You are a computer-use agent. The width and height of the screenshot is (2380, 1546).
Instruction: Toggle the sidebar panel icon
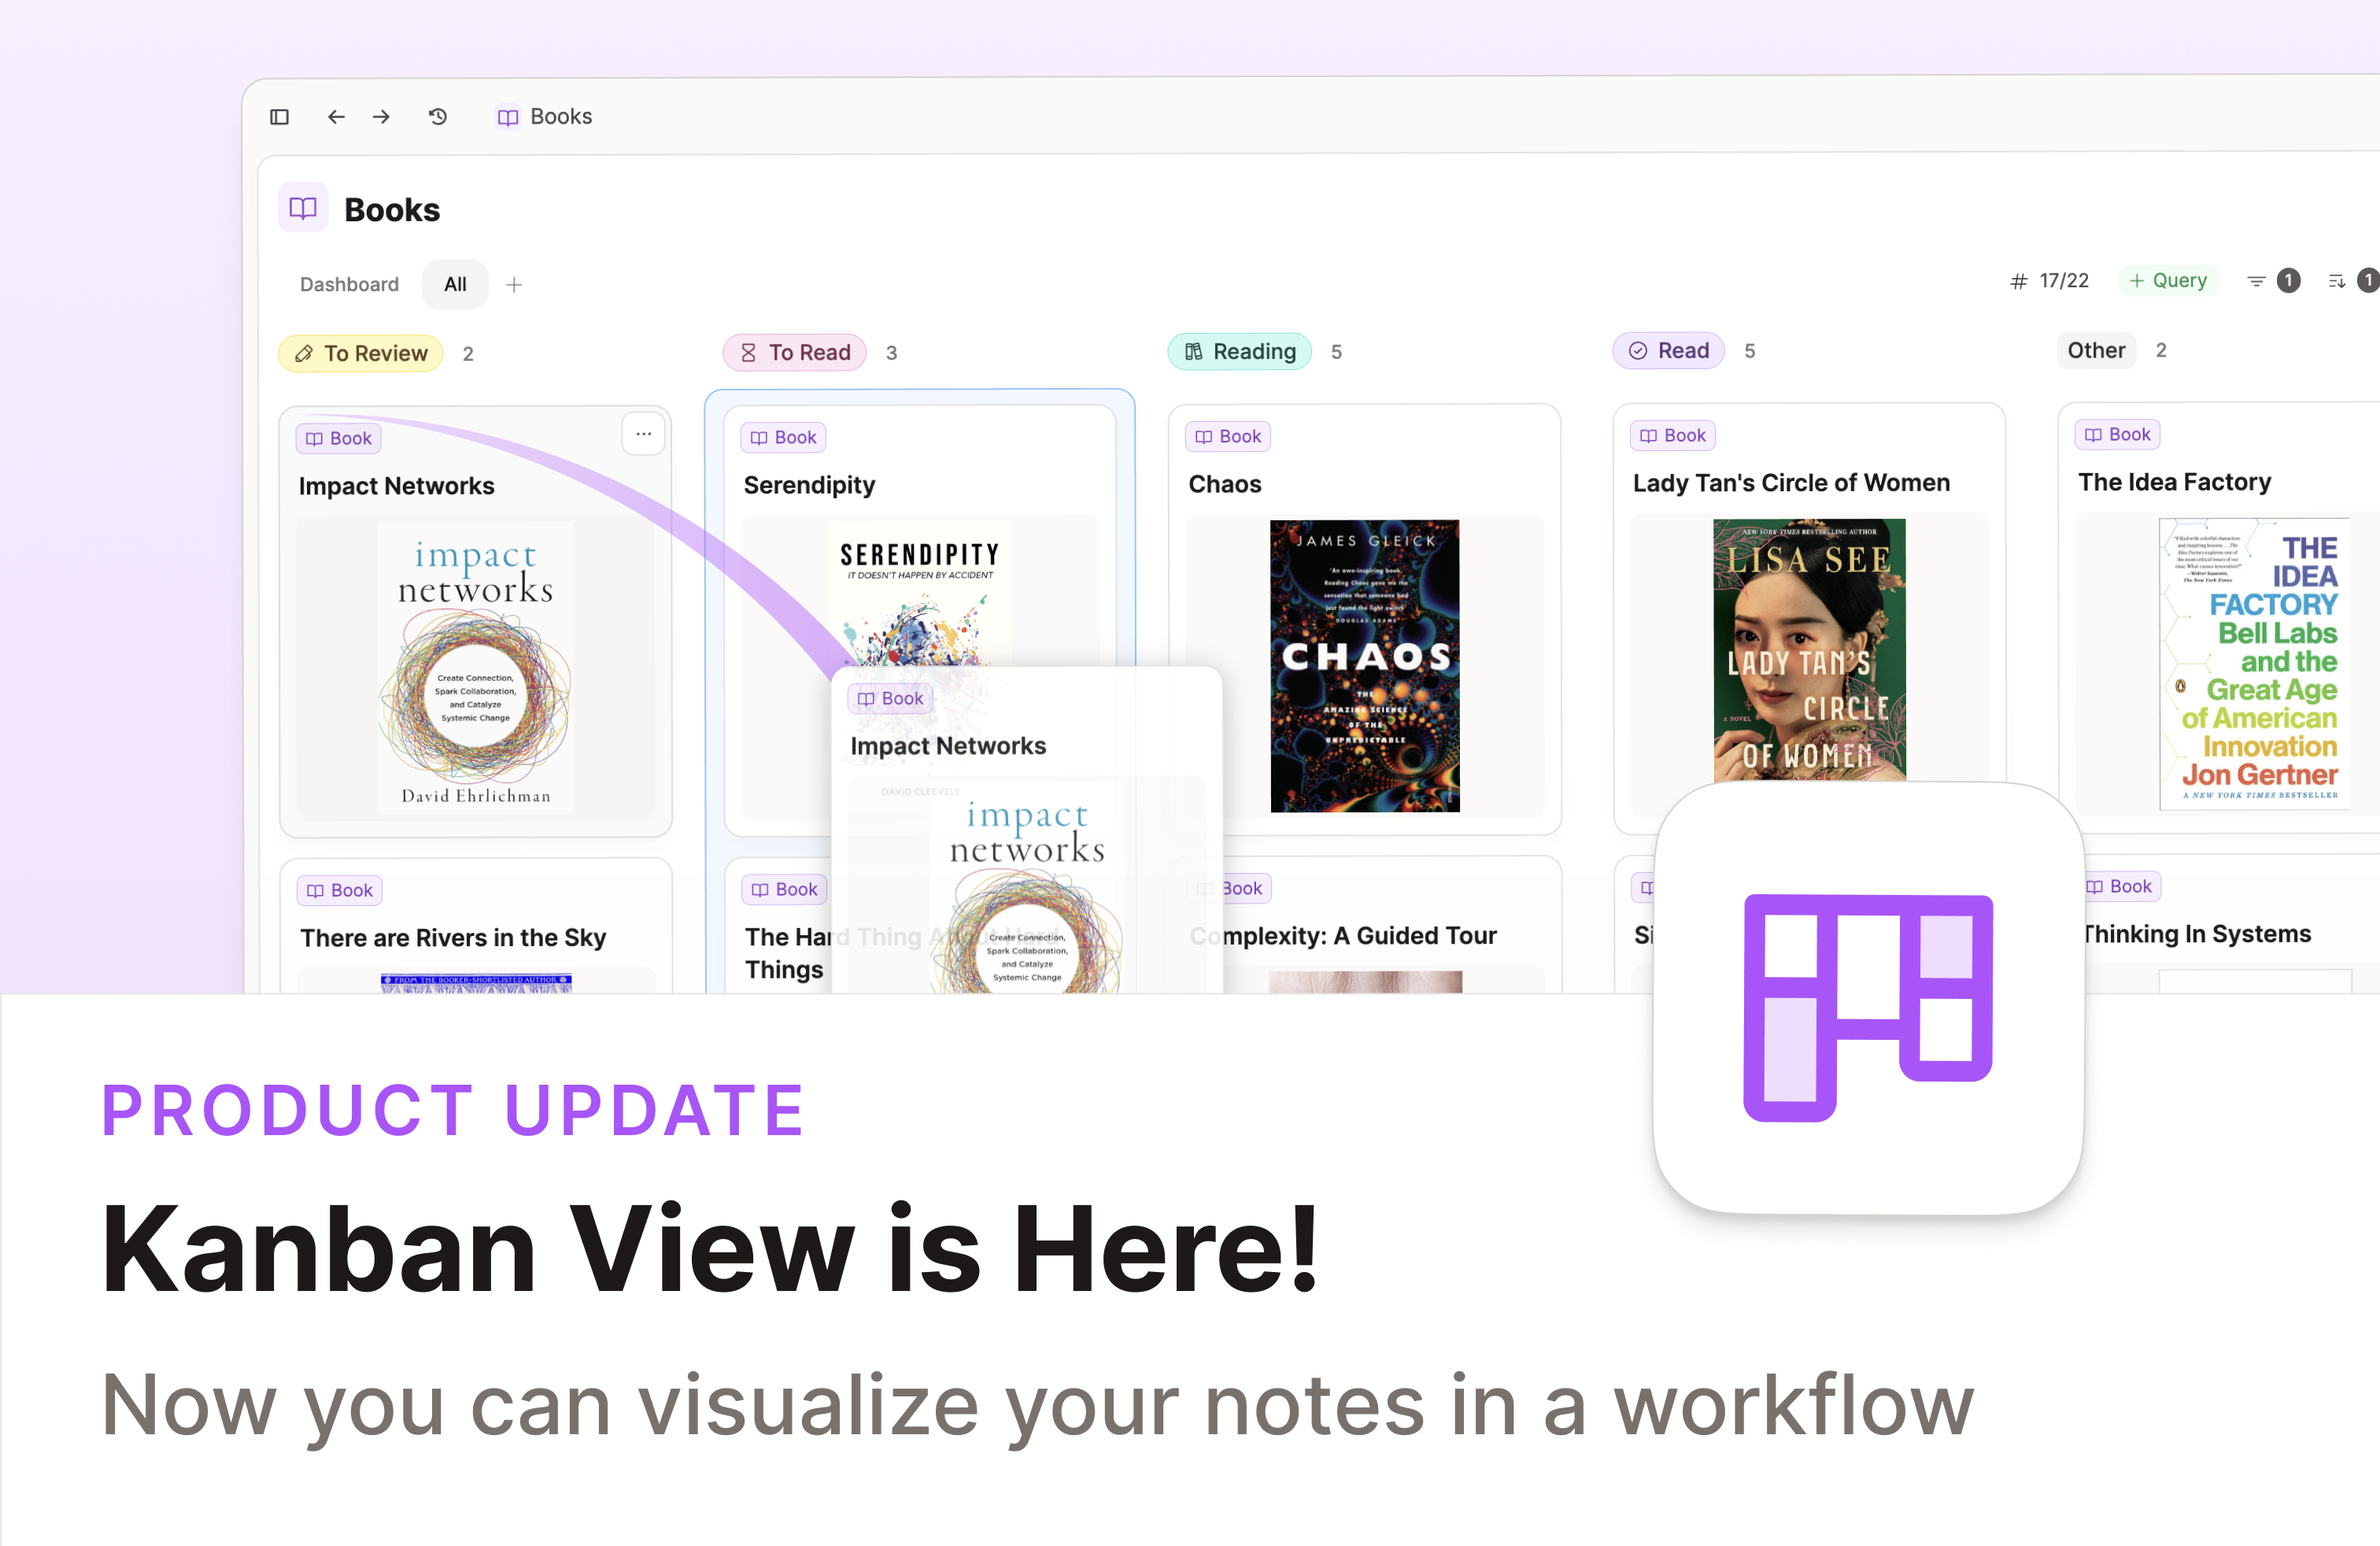coord(280,117)
